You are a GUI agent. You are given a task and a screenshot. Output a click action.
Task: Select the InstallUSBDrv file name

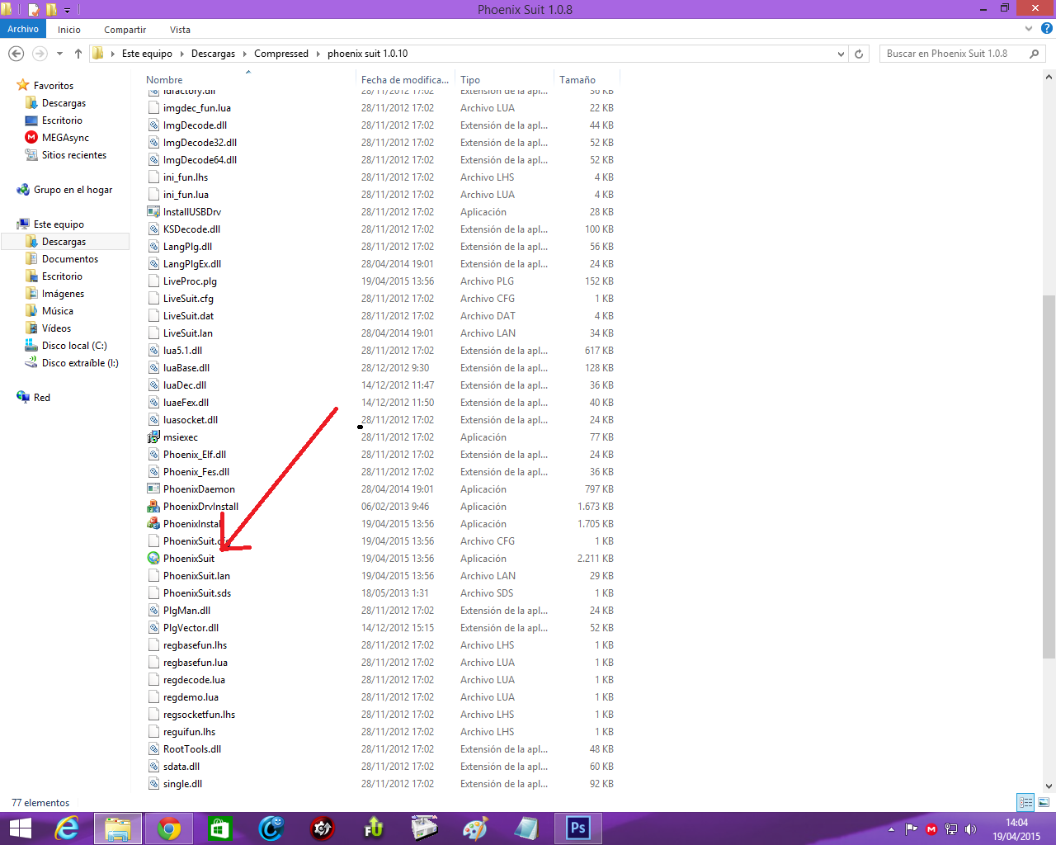pyautogui.click(x=192, y=212)
